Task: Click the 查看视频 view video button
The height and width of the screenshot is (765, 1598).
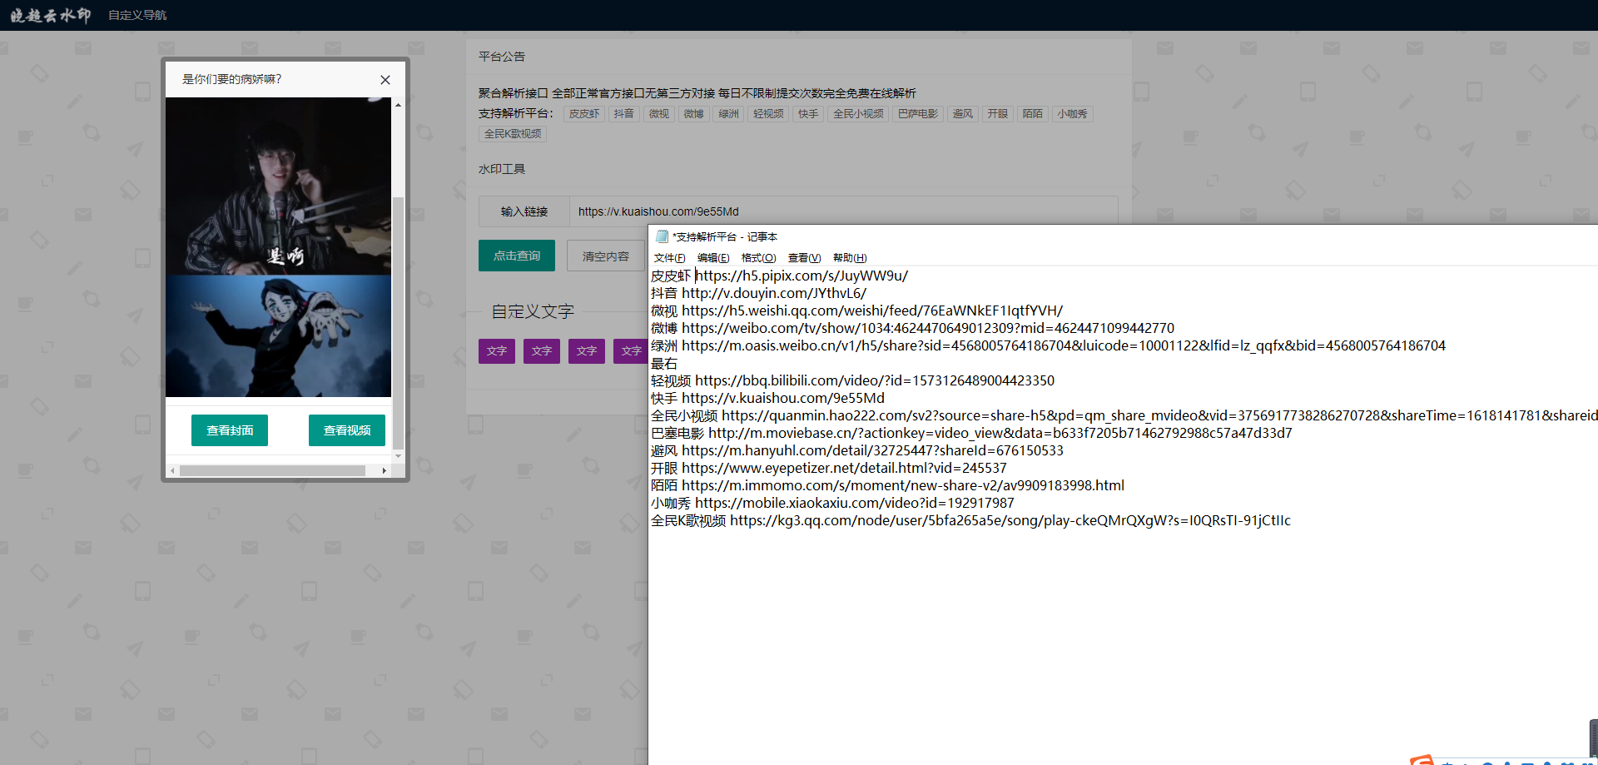Action: [x=346, y=430]
